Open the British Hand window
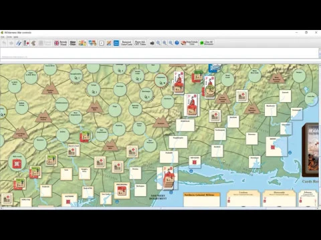 [61, 43]
